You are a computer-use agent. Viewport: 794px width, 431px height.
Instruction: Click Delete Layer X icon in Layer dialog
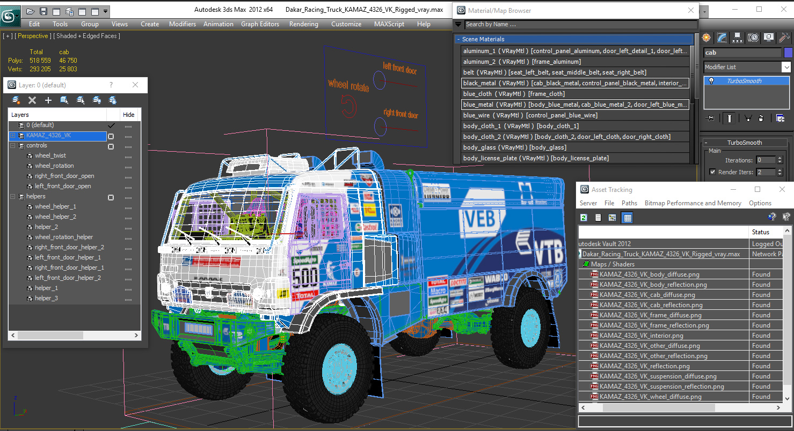point(32,100)
